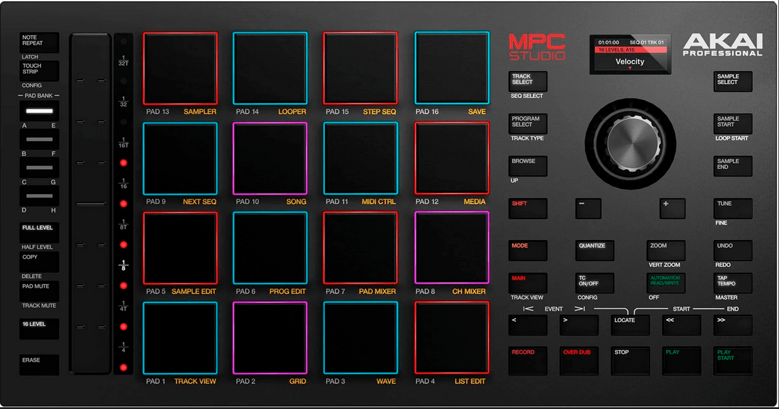Open BROWSE mode

coord(527,166)
